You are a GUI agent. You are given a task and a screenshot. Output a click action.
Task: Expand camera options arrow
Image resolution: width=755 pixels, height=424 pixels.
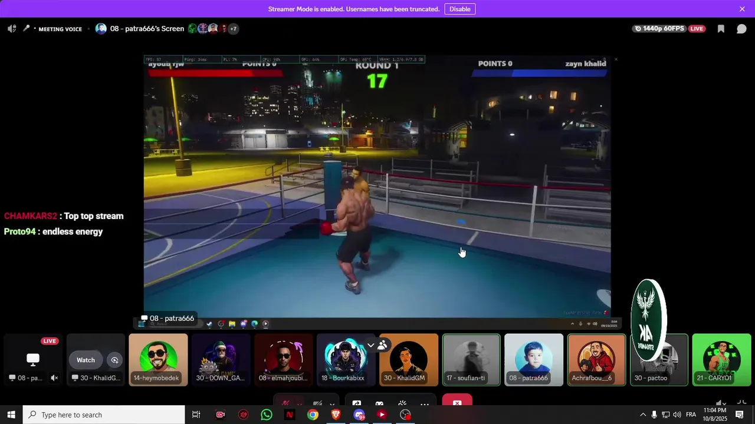[x=332, y=405]
